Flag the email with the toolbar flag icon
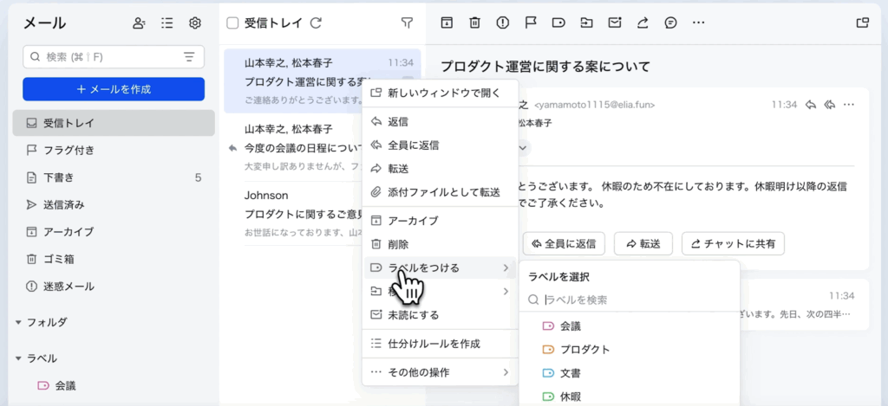This screenshot has height=406, width=888. pyautogui.click(x=530, y=23)
